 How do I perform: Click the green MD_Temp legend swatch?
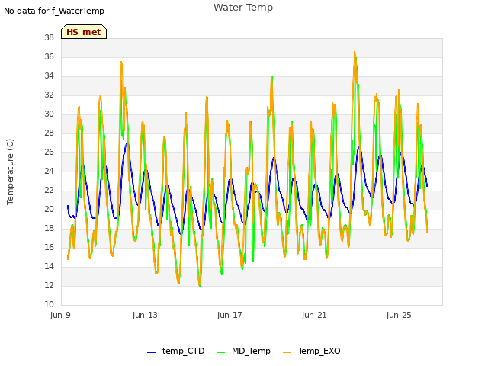pyautogui.click(x=220, y=352)
